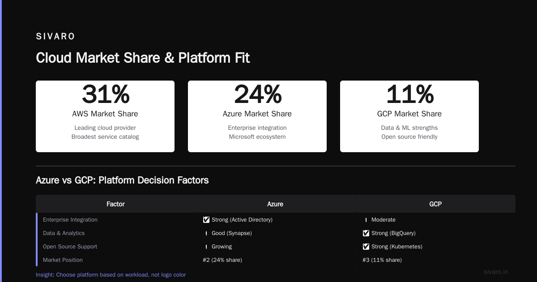This screenshot has height=282, width=537.
Task: Click the SIVARO logo text
Action: click(x=55, y=37)
